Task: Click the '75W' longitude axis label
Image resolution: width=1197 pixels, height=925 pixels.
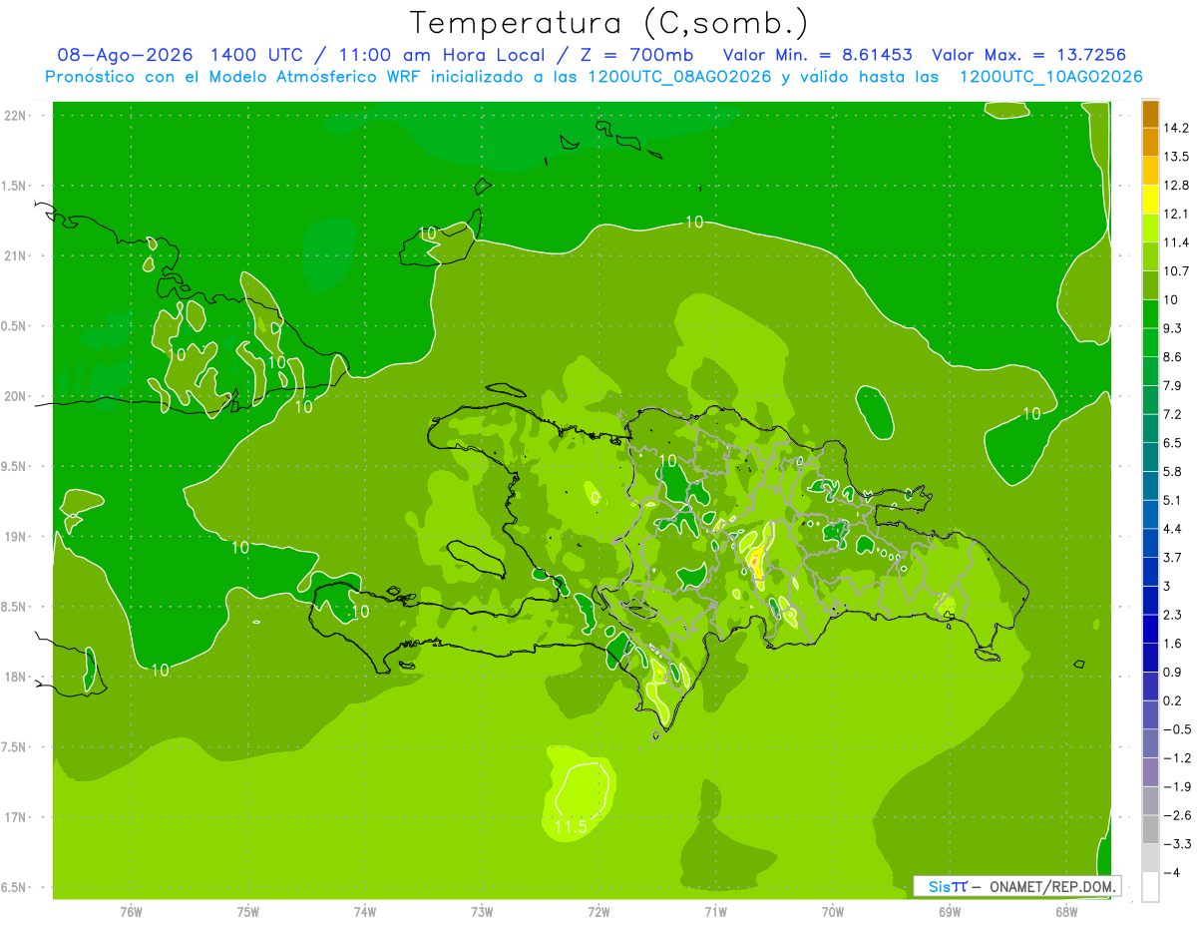Action: coord(248,912)
